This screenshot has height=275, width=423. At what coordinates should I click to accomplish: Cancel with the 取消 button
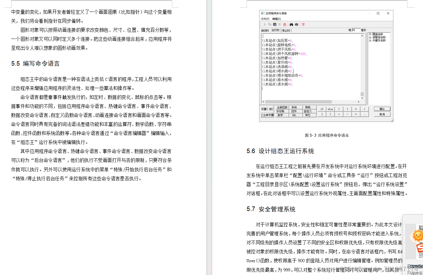(x=382, y=114)
